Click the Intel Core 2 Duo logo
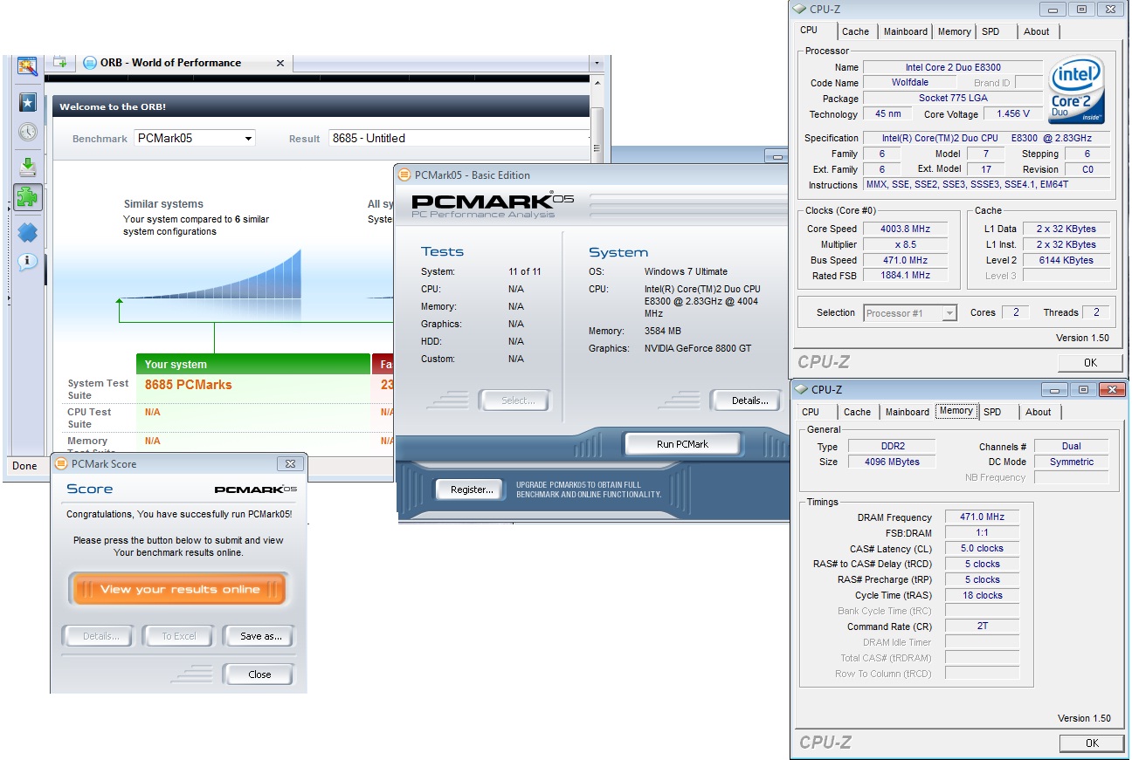This screenshot has height=760, width=1132. [1077, 92]
